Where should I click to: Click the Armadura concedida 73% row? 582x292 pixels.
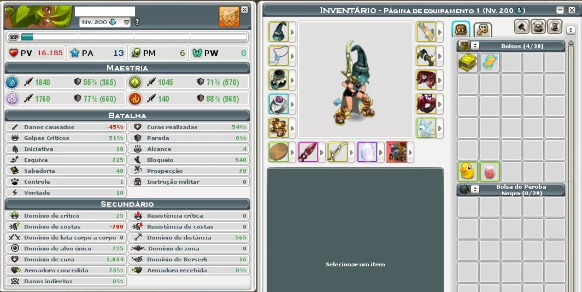click(66, 271)
